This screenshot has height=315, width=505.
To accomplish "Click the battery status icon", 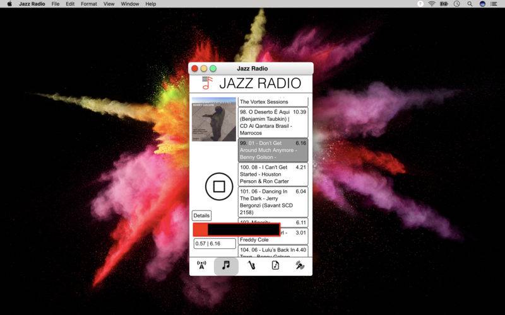I will click(444, 4).
